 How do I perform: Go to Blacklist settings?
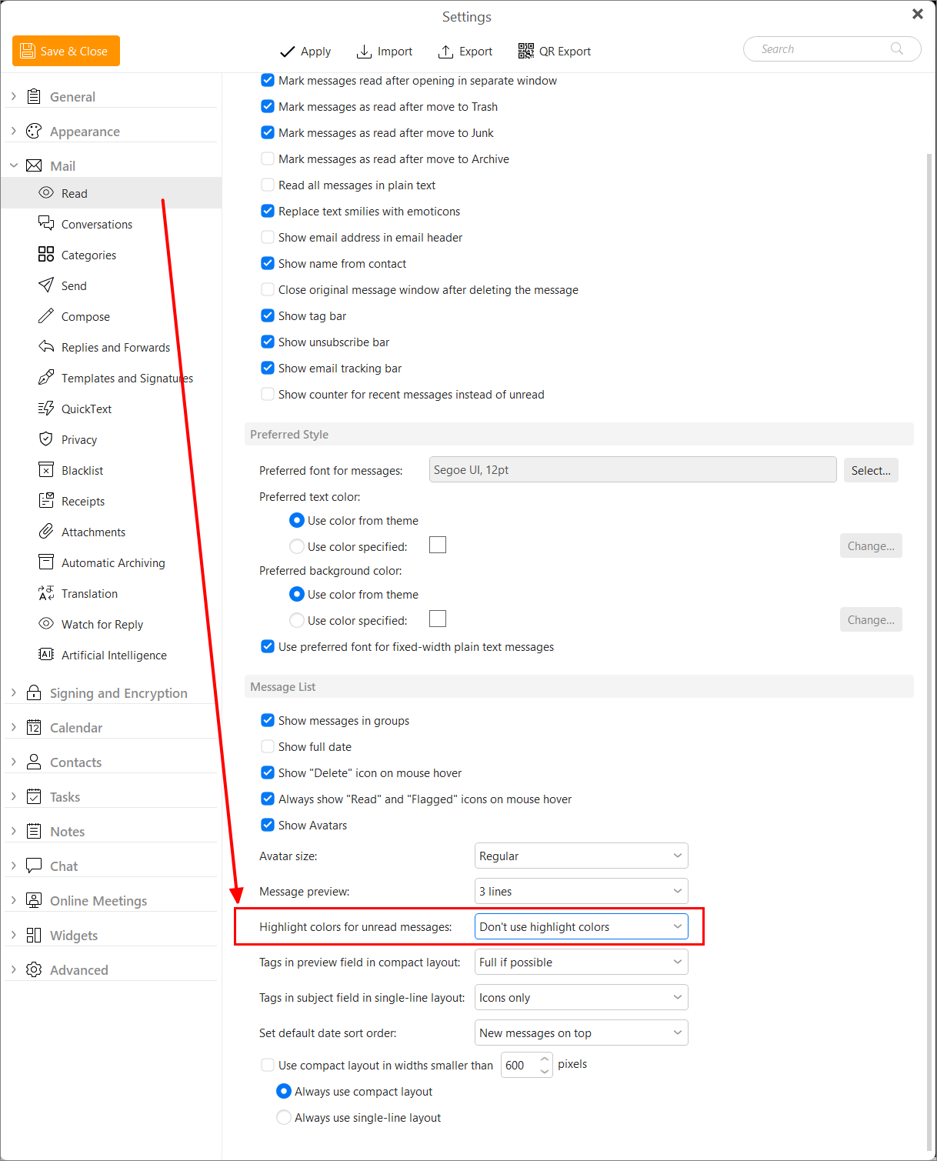[82, 470]
